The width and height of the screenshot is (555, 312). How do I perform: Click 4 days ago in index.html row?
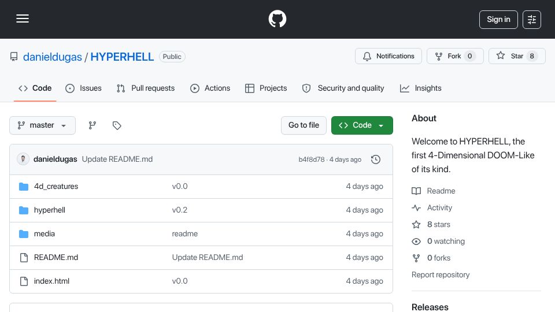pos(365,281)
